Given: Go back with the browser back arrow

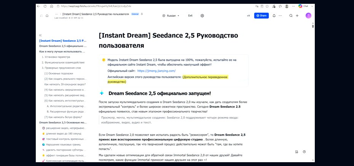Looking at the screenshot, I should pos(38,6).
